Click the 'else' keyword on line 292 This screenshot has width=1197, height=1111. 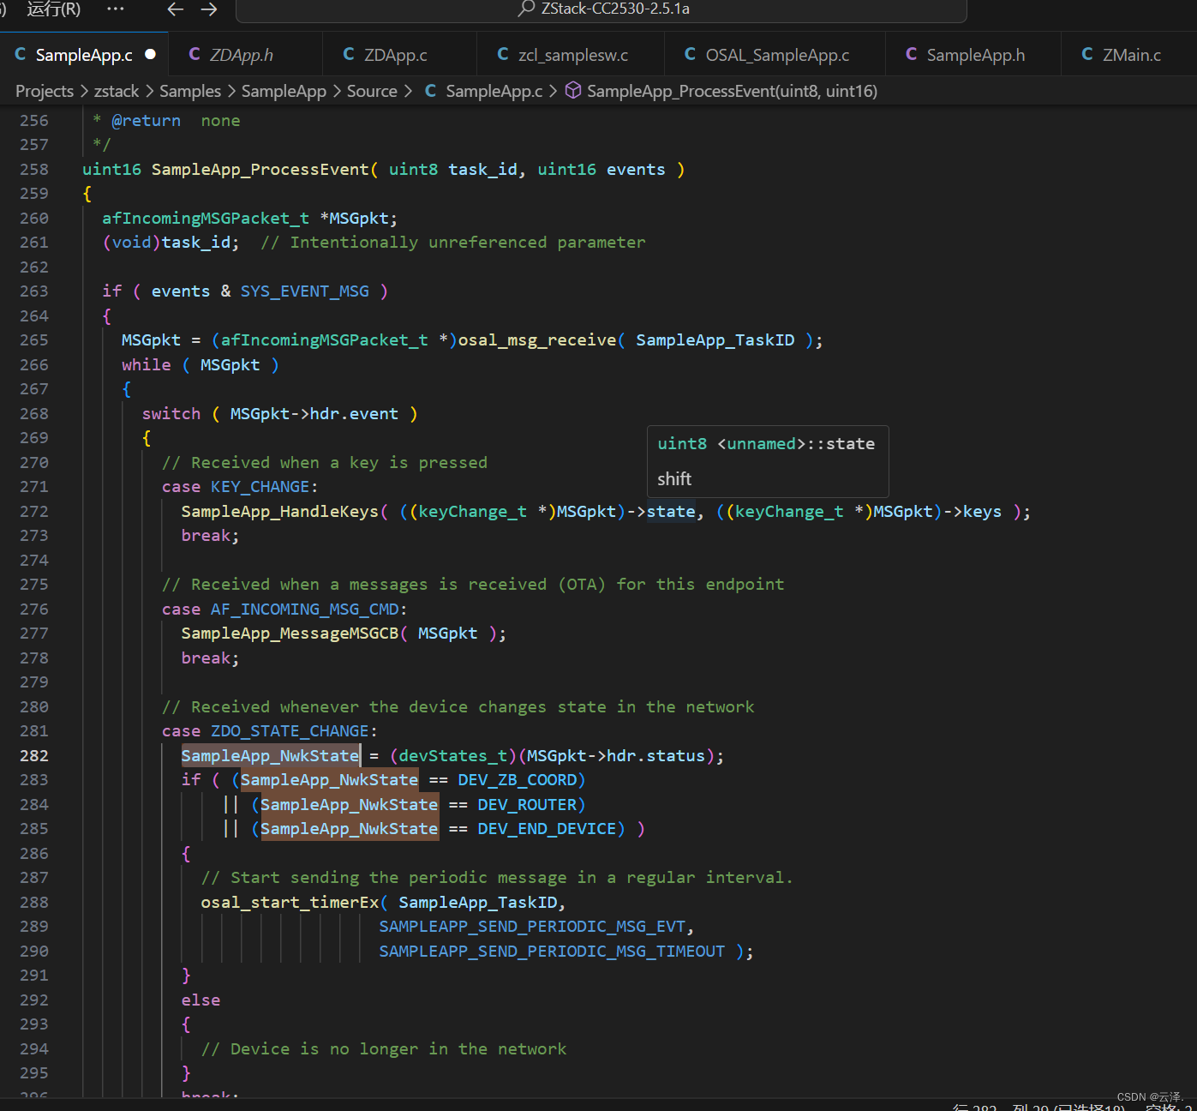click(x=200, y=1000)
